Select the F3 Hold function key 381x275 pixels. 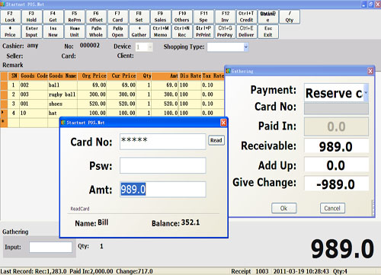coord(31,17)
